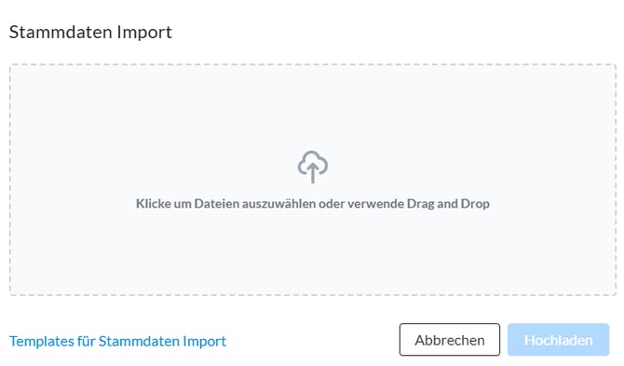Choose files via the cloud icon
The image size is (624, 366).
(313, 167)
